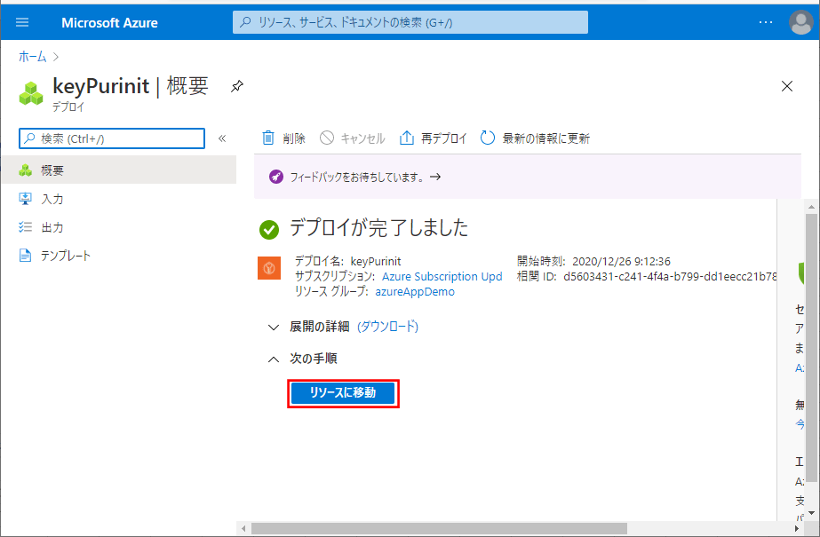Image resolution: width=820 pixels, height=537 pixels.
Task: Collapse the left menu with double chevron
Action: pos(222,138)
